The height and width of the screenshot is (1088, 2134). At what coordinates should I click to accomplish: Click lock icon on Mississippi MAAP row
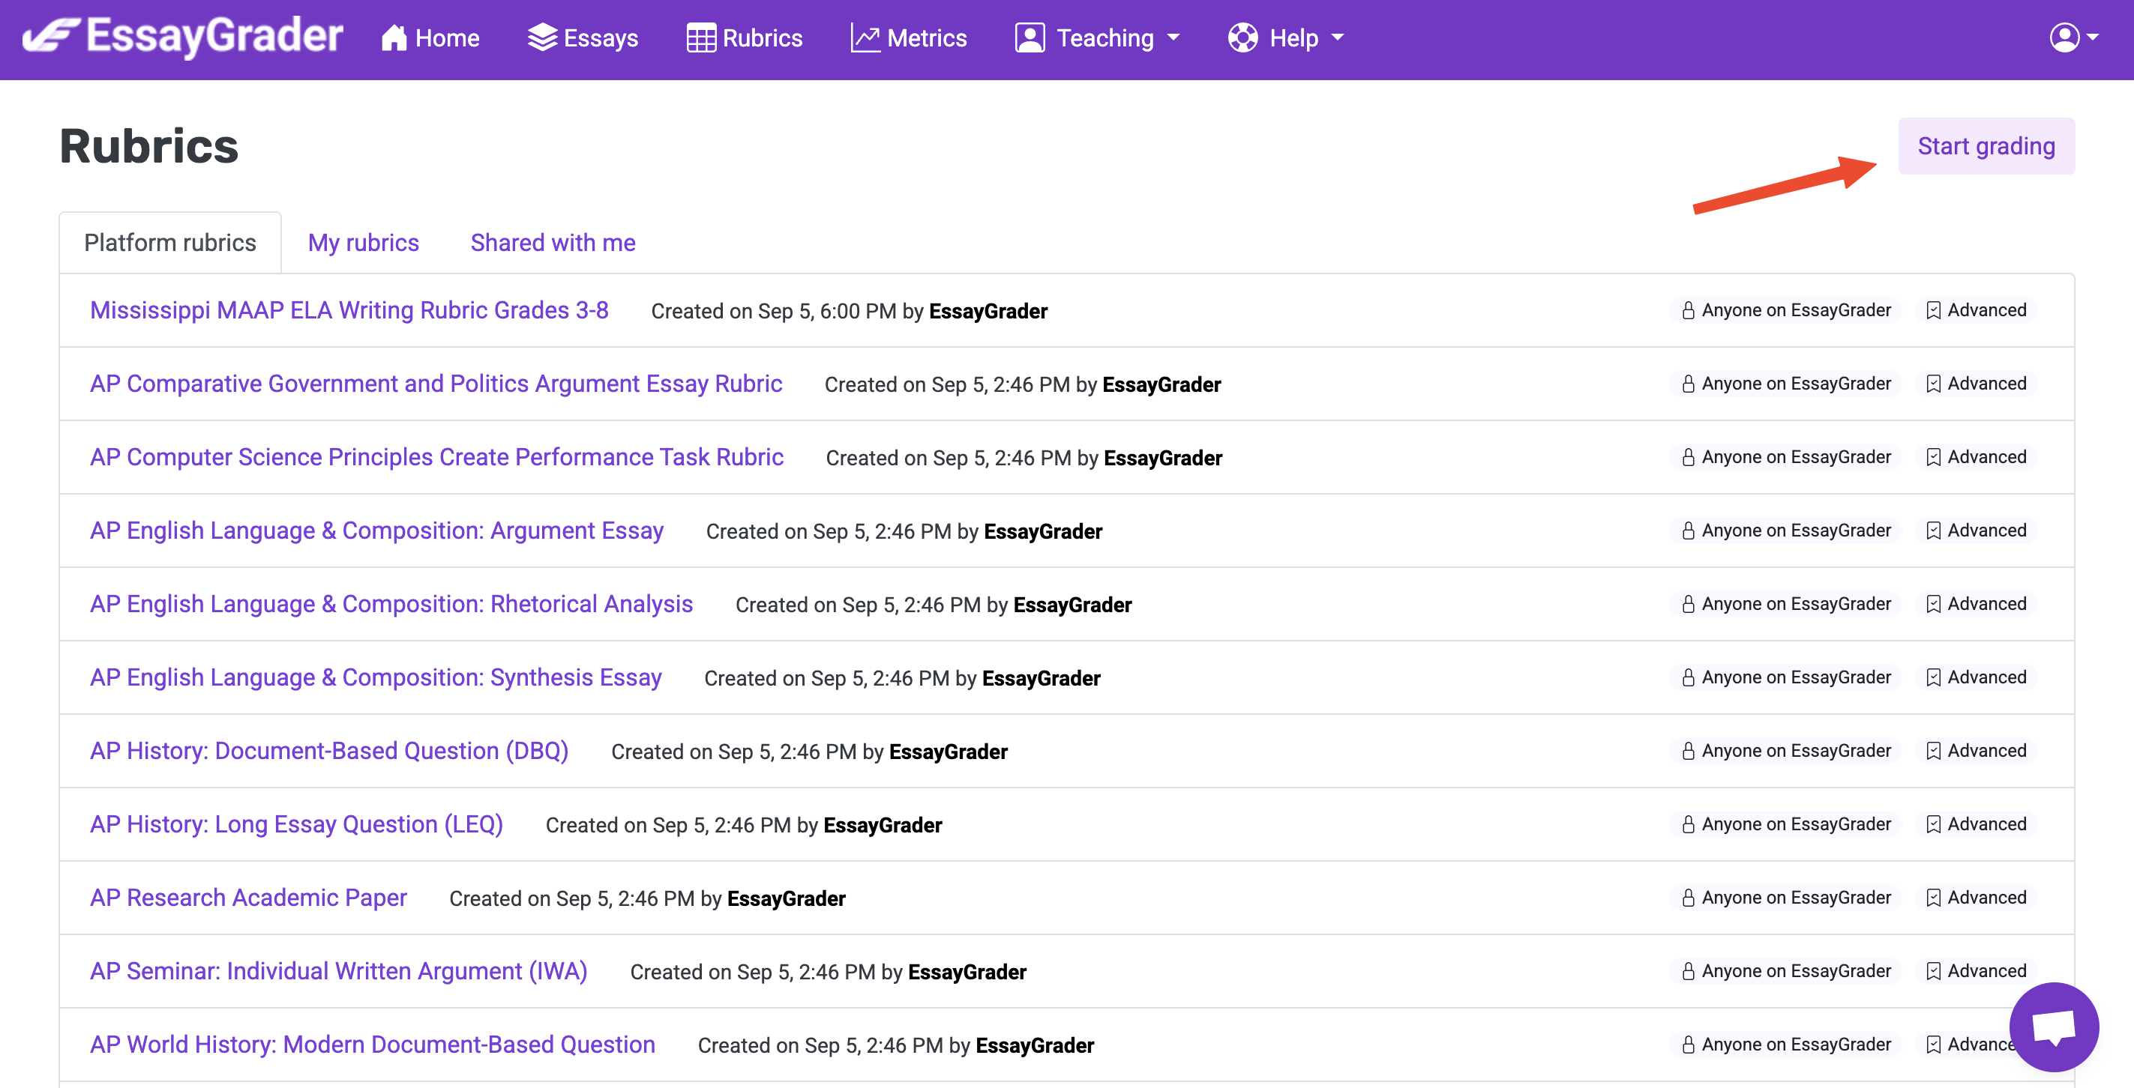tap(1688, 310)
